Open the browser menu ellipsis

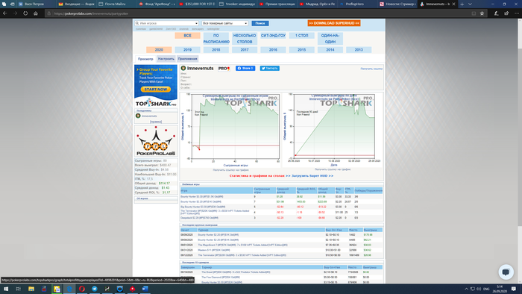(517, 13)
